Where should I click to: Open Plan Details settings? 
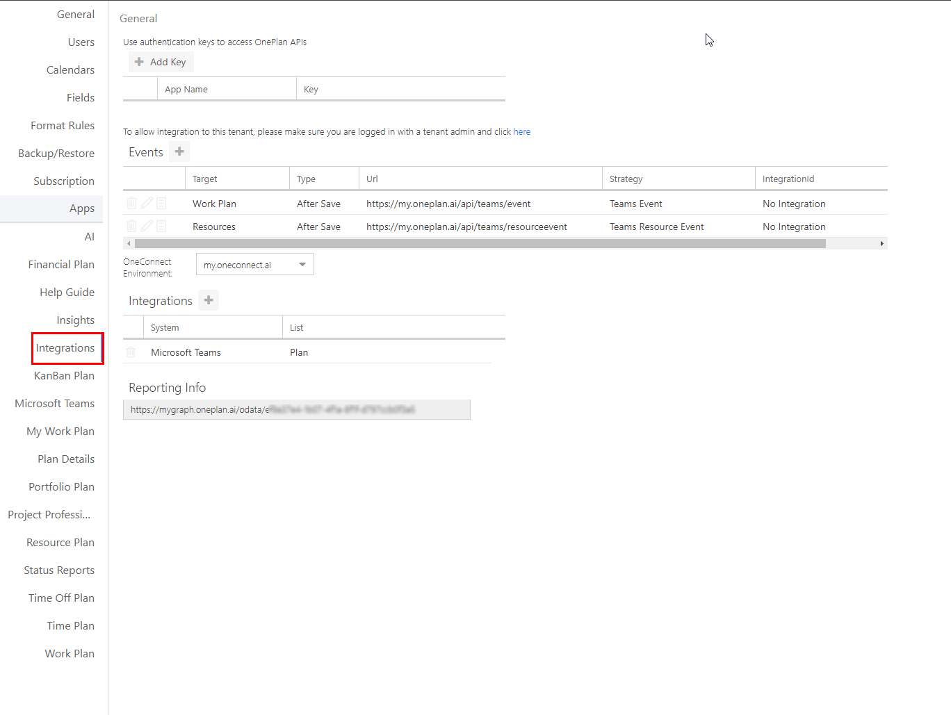(66, 459)
